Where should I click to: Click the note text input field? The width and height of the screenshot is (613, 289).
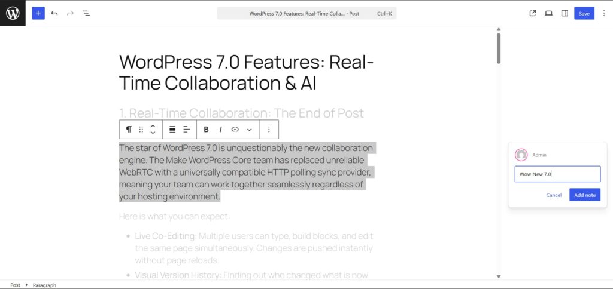pos(557,174)
